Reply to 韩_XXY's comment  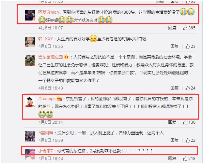click(x=174, y=46)
